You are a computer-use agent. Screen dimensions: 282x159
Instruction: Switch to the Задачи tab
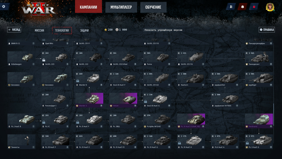(x=84, y=30)
